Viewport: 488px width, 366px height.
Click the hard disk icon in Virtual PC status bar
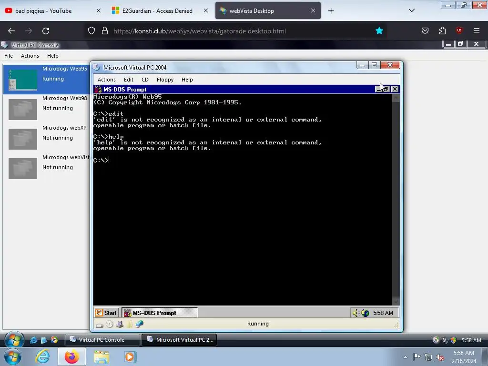[100, 325]
